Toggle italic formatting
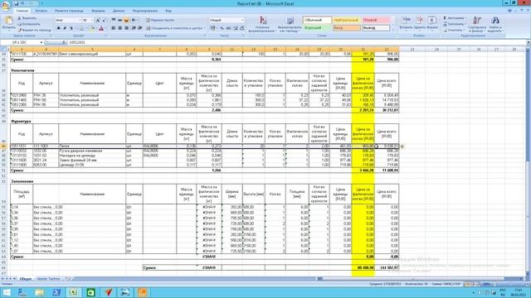 pos(65,28)
